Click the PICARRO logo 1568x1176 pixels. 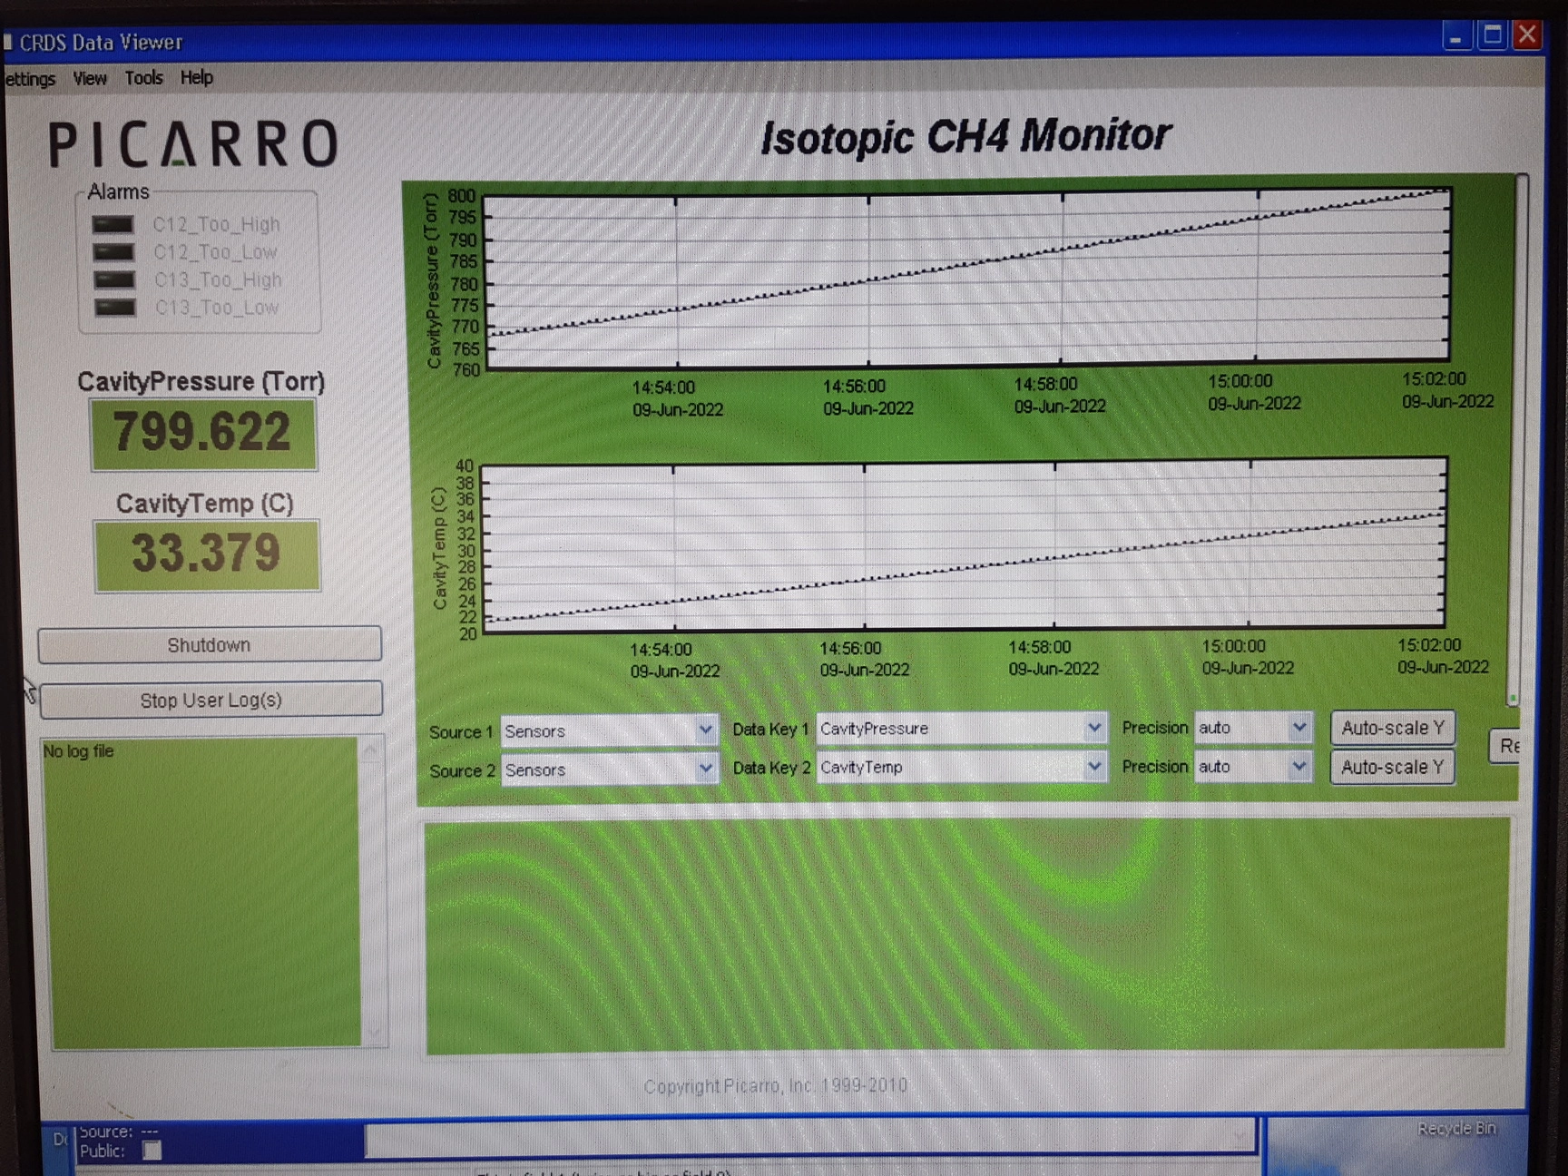[192, 144]
